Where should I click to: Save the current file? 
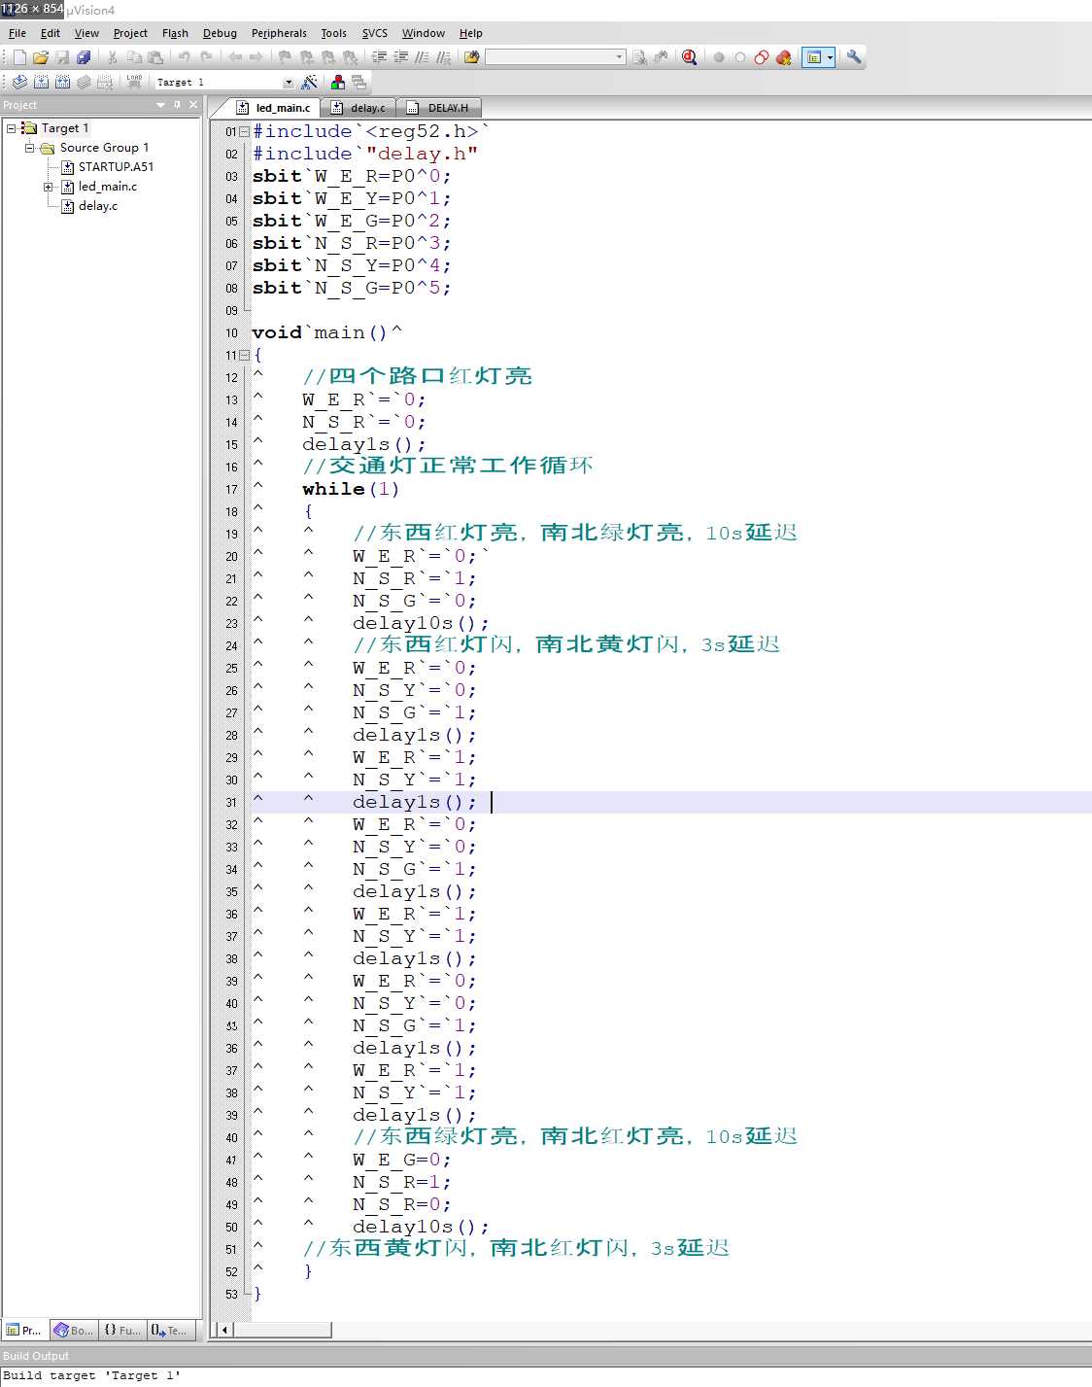click(x=62, y=57)
